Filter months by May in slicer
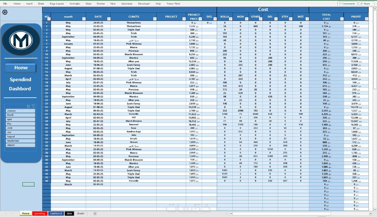This screenshot has height=217, width=377. pyautogui.click(x=20, y=124)
